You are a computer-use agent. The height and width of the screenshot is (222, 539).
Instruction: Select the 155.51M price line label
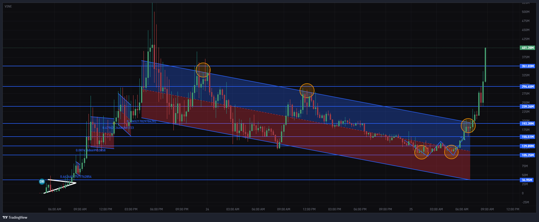point(526,137)
